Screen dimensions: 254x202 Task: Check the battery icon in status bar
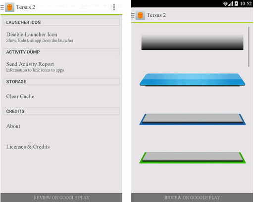pos(236,3)
